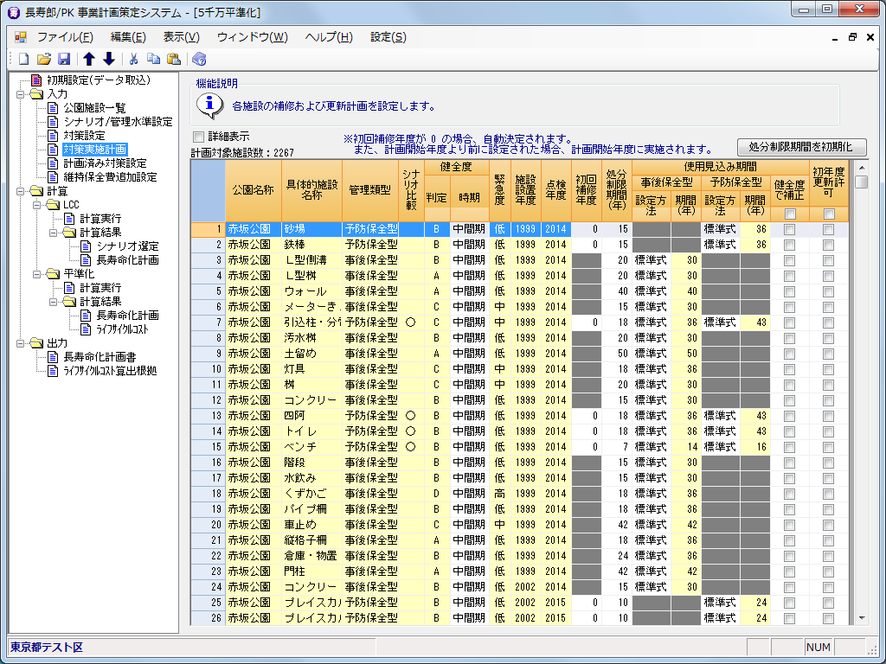Click the Open folder toolbar icon
Image resolution: width=886 pixels, height=664 pixels.
click(x=43, y=59)
